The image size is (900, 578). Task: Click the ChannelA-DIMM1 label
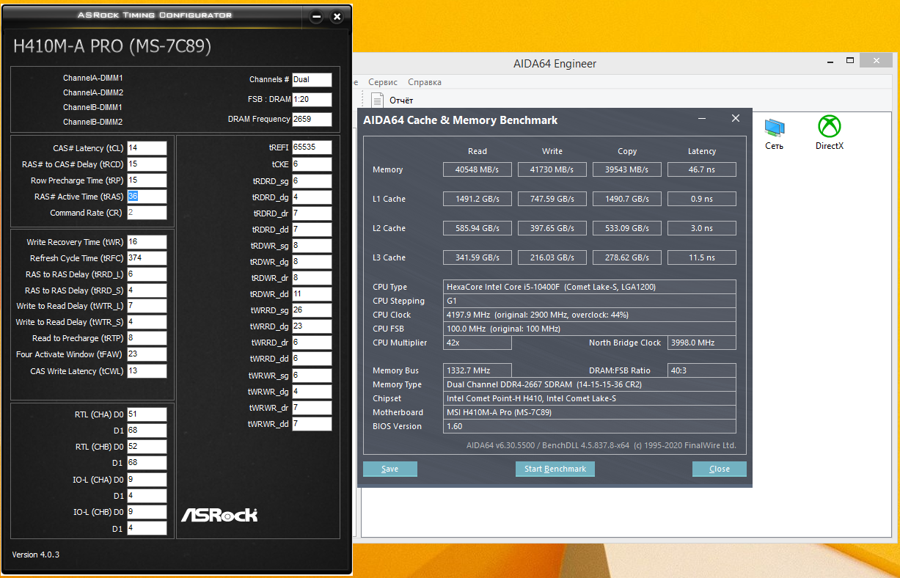tap(93, 78)
